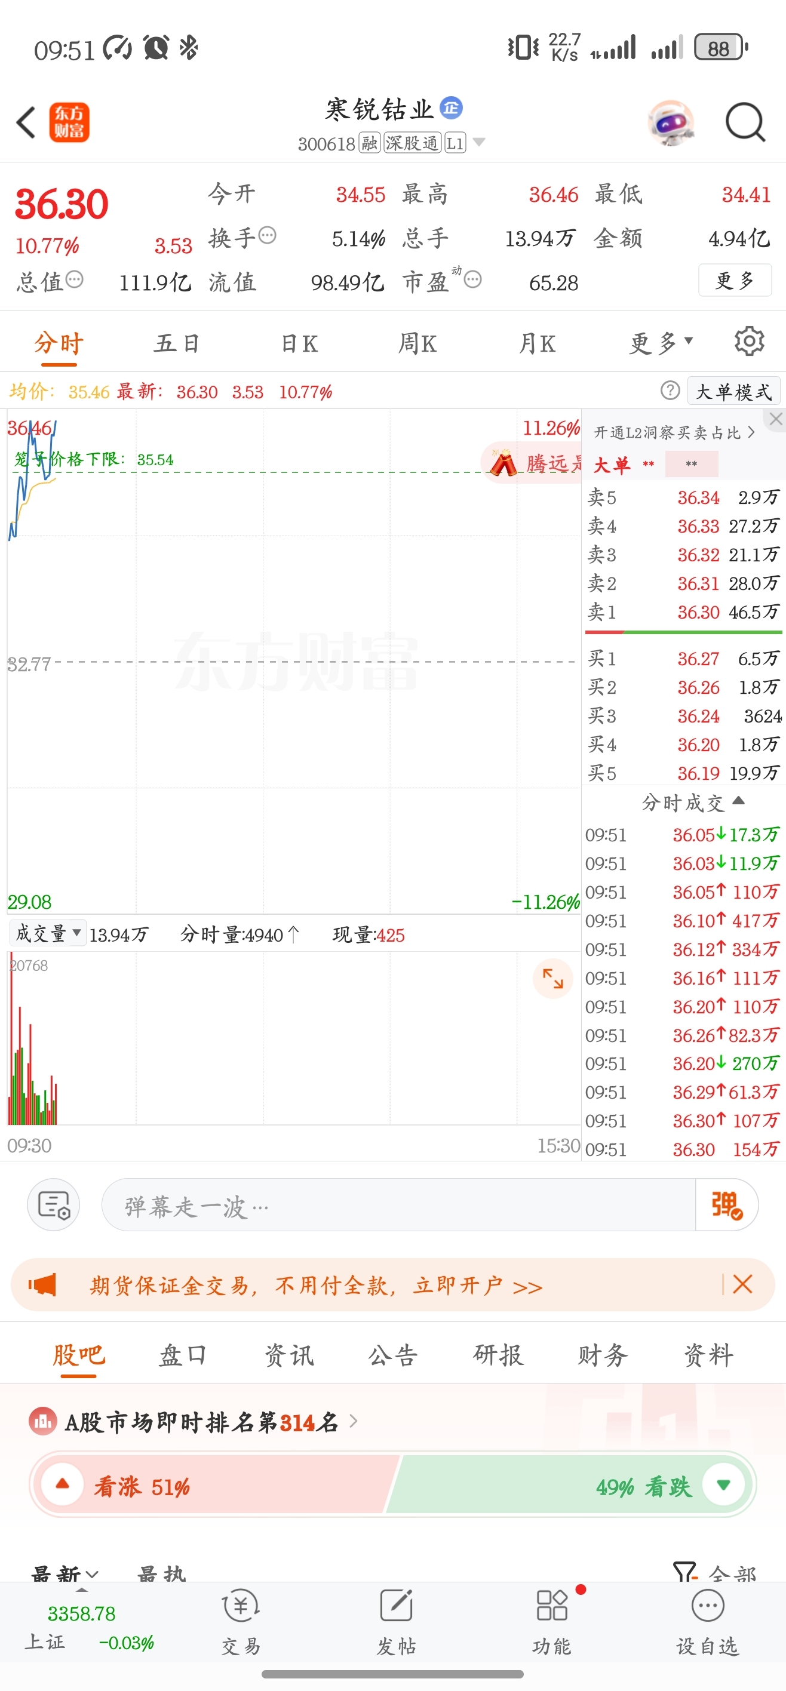Tap the 笼子价格下限 35.54 label

coord(94,459)
